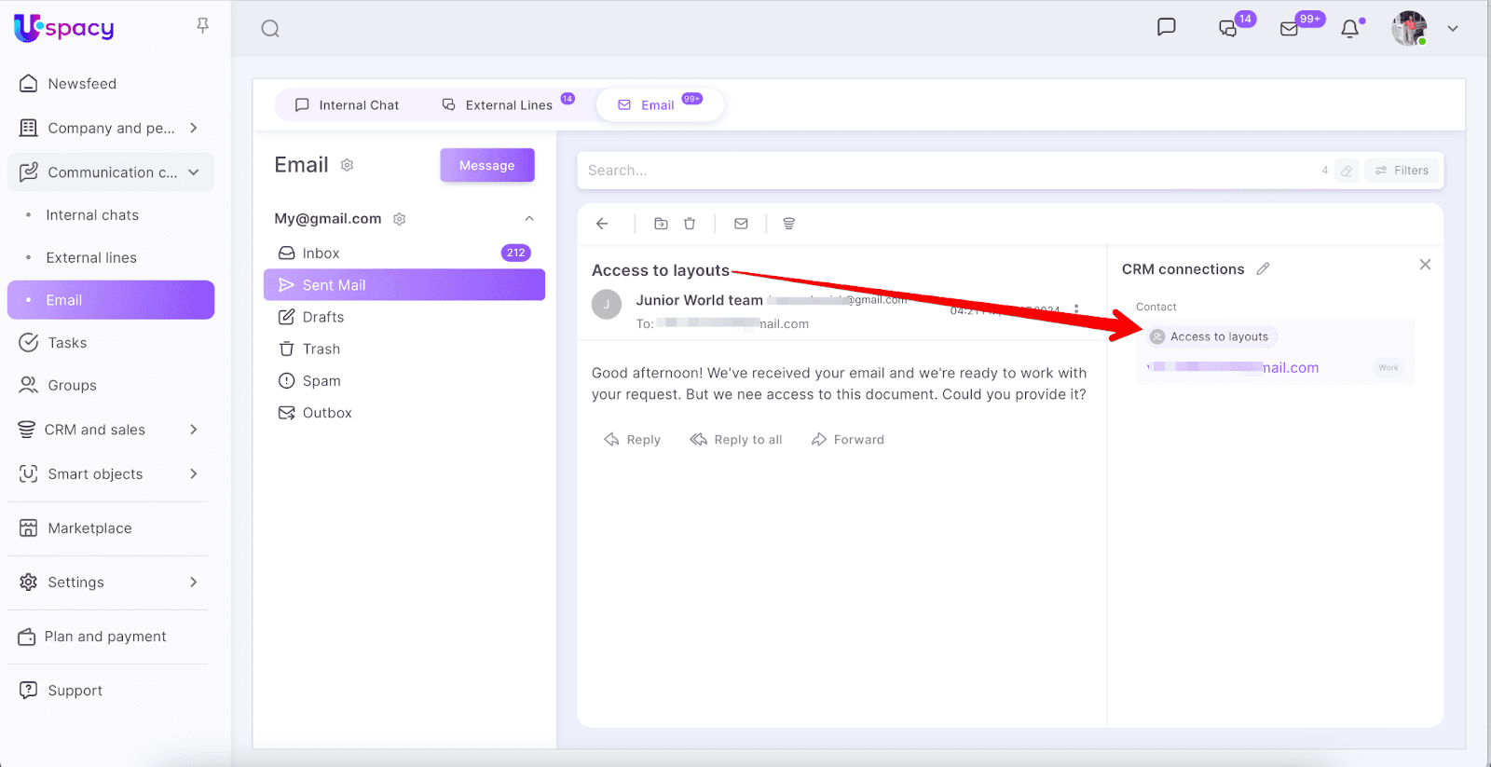Click the pin sidebar icon
The height and width of the screenshot is (767, 1491).
tap(202, 26)
